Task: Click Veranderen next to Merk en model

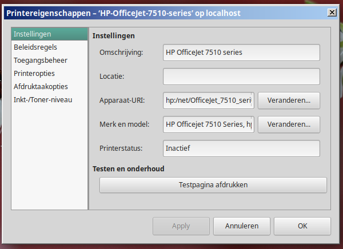Action: coord(289,124)
